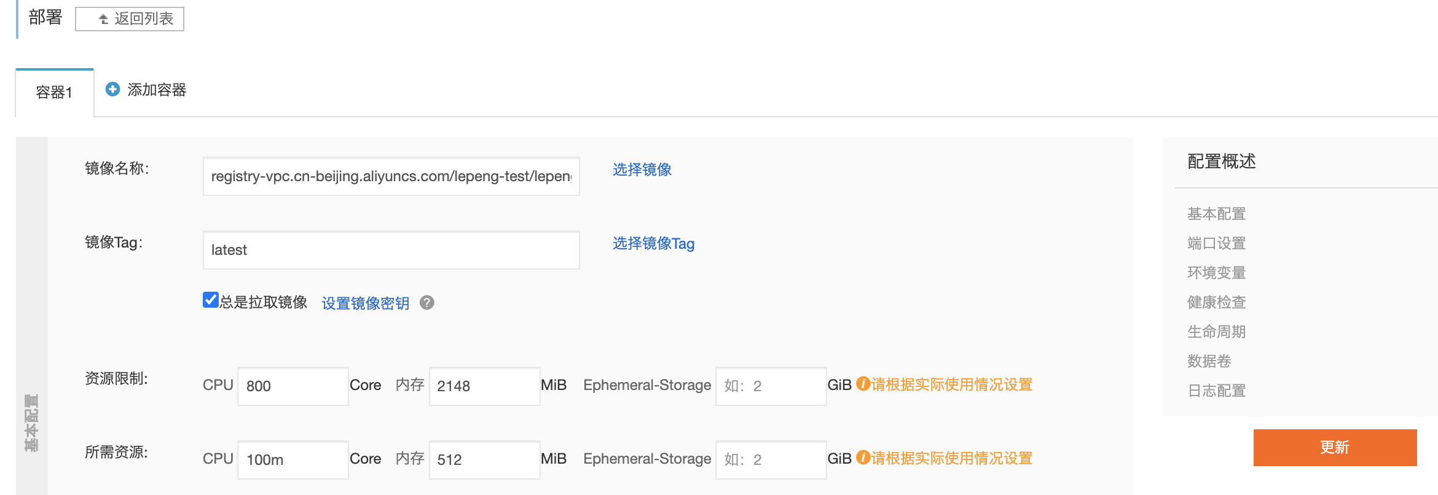1438x495 pixels.
Task: Click the plus icon beside 添加容器
Action: point(112,90)
